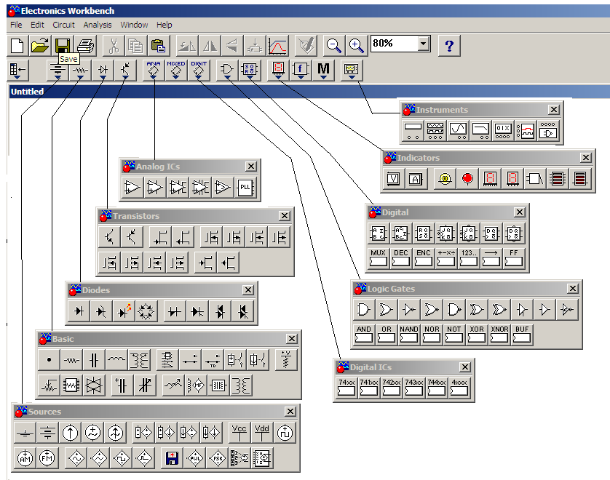Select the NPN transistor in Transistors panel
Image resolution: width=610 pixels, height=480 pixels.
[109, 236]
